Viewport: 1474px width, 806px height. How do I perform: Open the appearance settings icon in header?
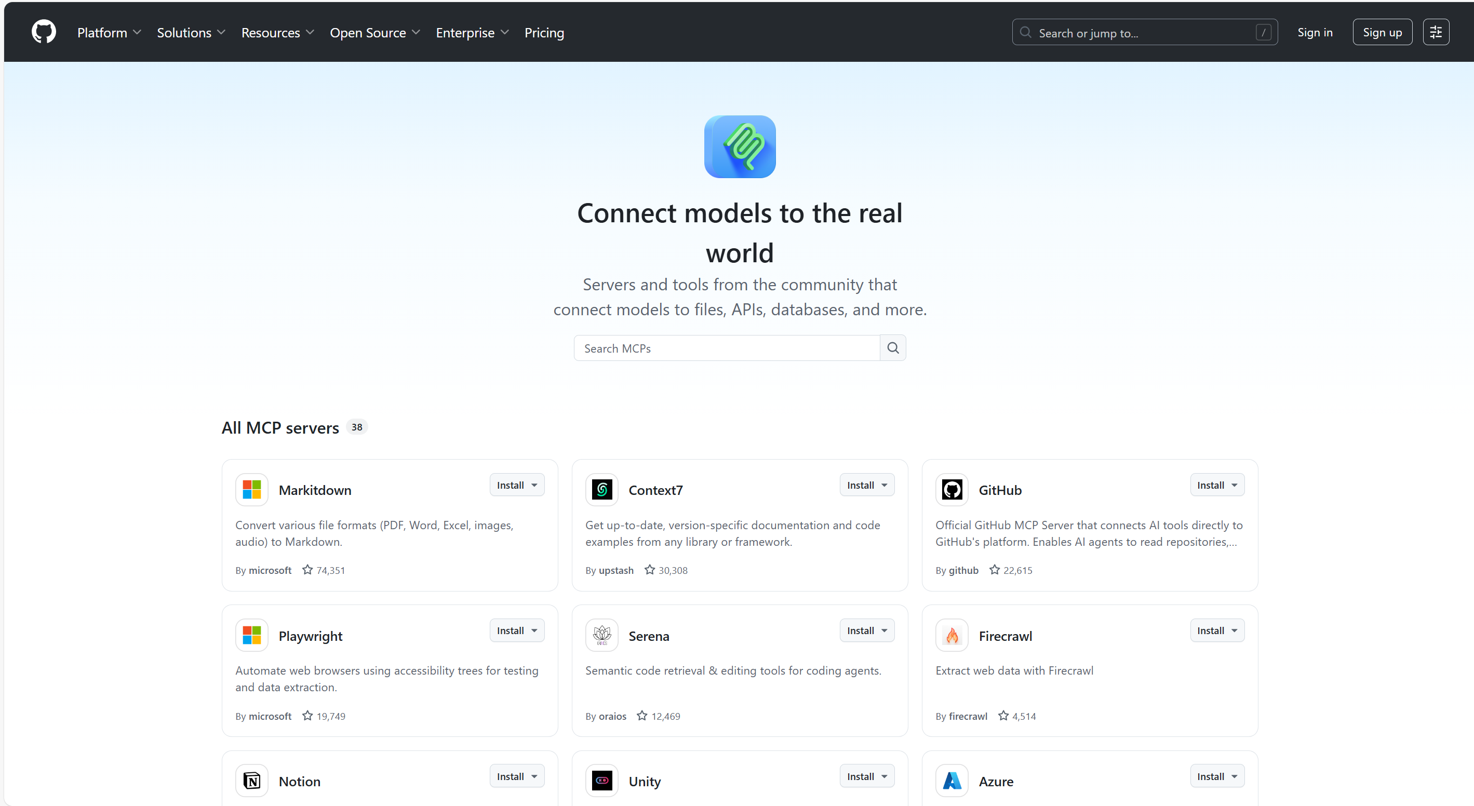pos(1436,32)
